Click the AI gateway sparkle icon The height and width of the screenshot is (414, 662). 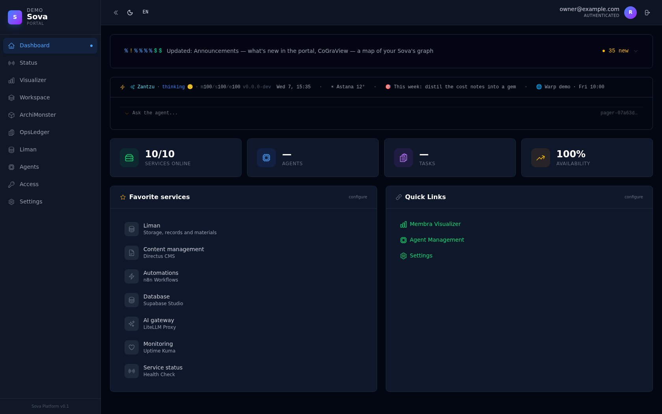[x=132, y=324]
